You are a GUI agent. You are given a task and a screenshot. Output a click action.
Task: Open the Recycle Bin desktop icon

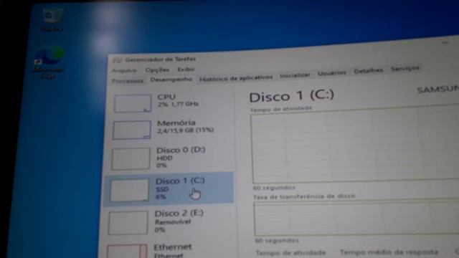pyautogui.click(x=52, y=19)
